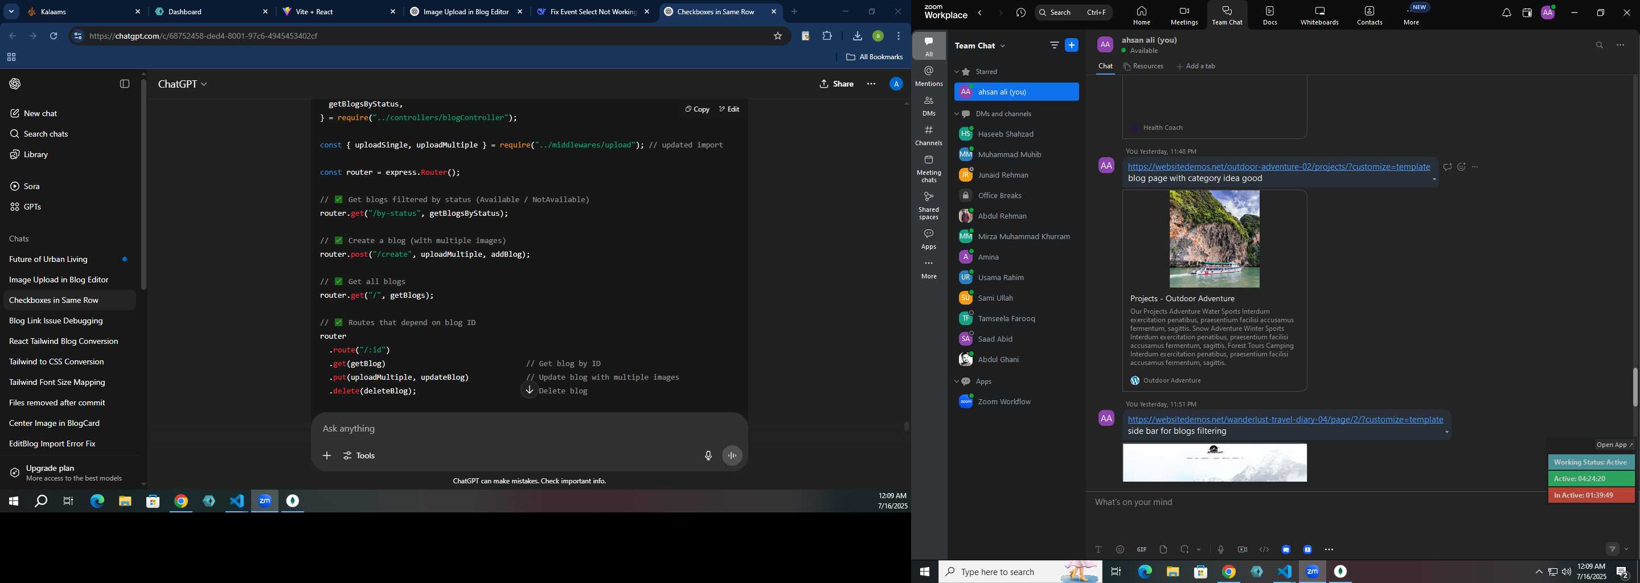Insert a code snippet in Zoom chat

pyautogui.click(x=1264, y=549)
